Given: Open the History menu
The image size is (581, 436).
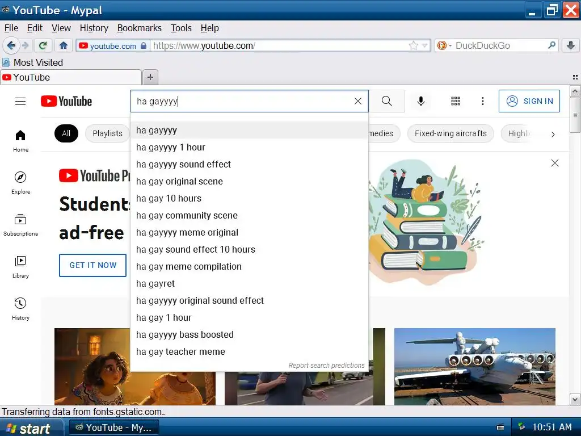Looking at the screenshot, I should tap(94, 28).
